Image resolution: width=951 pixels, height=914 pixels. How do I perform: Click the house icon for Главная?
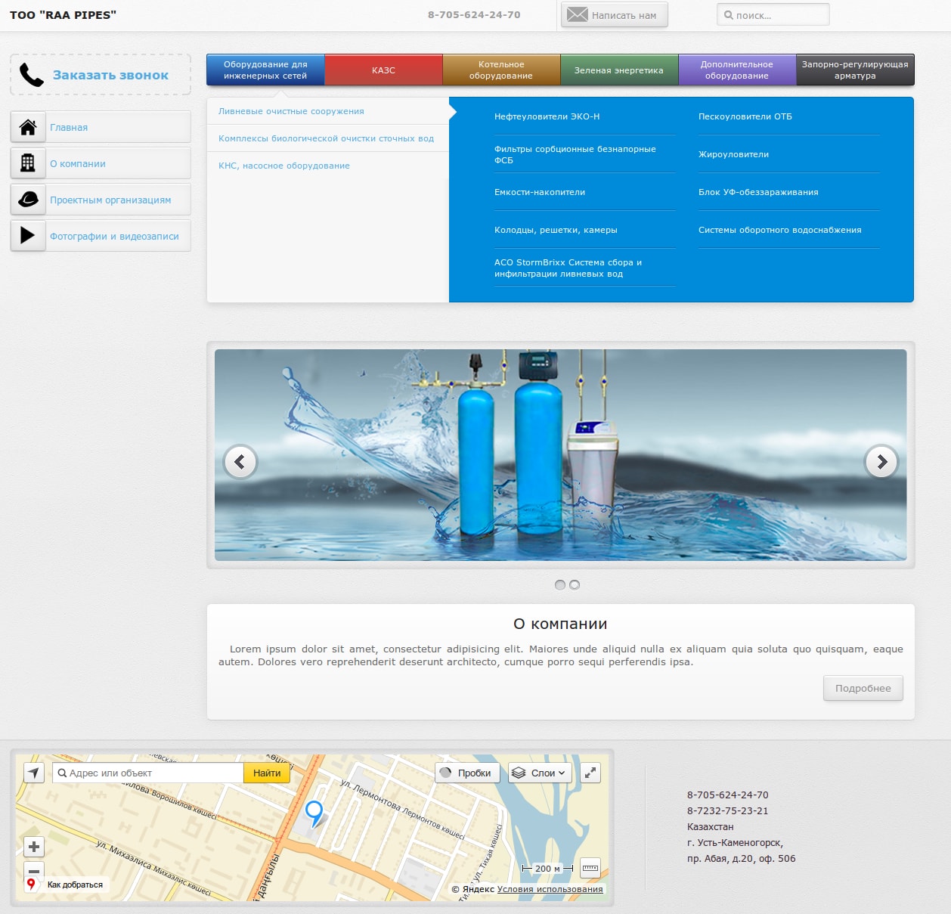click(28, 127)
